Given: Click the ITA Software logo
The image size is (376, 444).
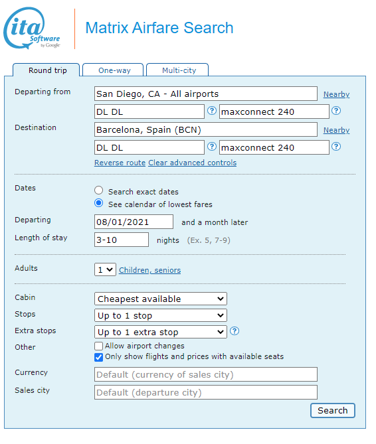Looking at the screenshot, I should point(32,28).
